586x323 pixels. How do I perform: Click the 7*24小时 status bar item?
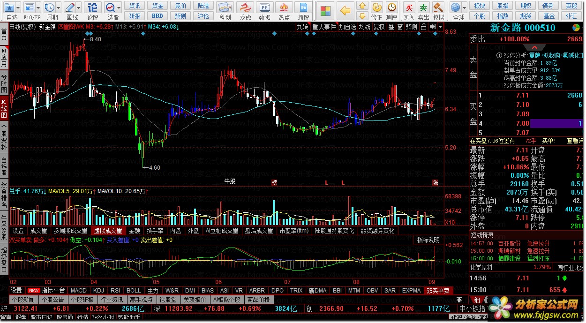(103, 318)
